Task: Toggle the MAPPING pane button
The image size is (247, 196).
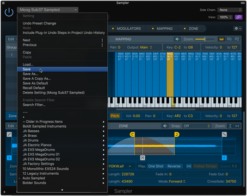Action: point(162,29)
